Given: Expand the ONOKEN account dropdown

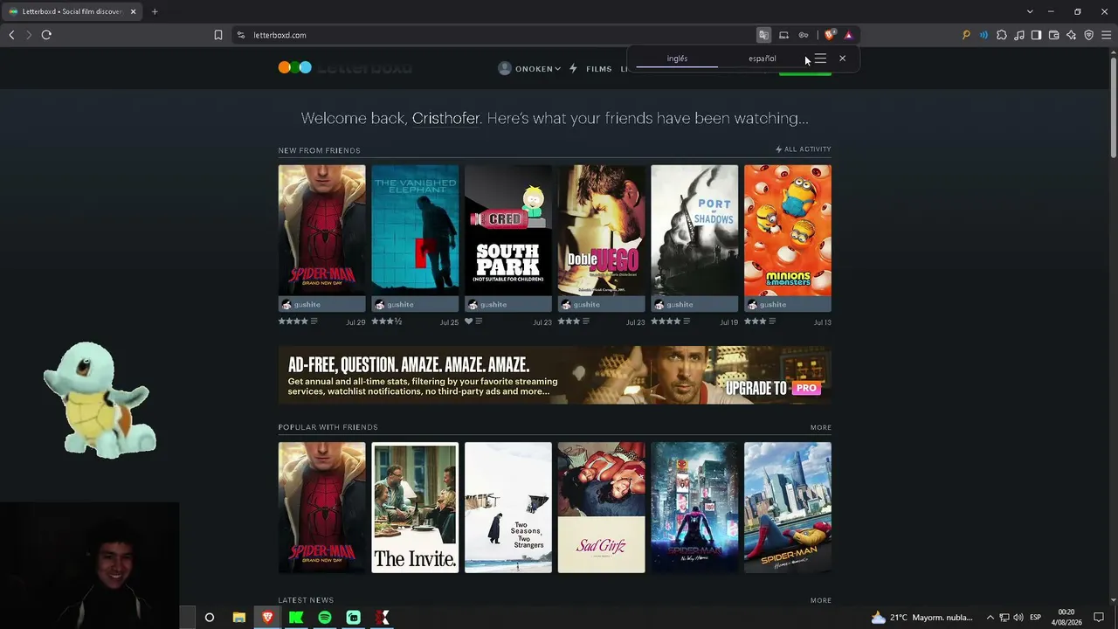Looking at the screenshot, I should click(557, 69).
